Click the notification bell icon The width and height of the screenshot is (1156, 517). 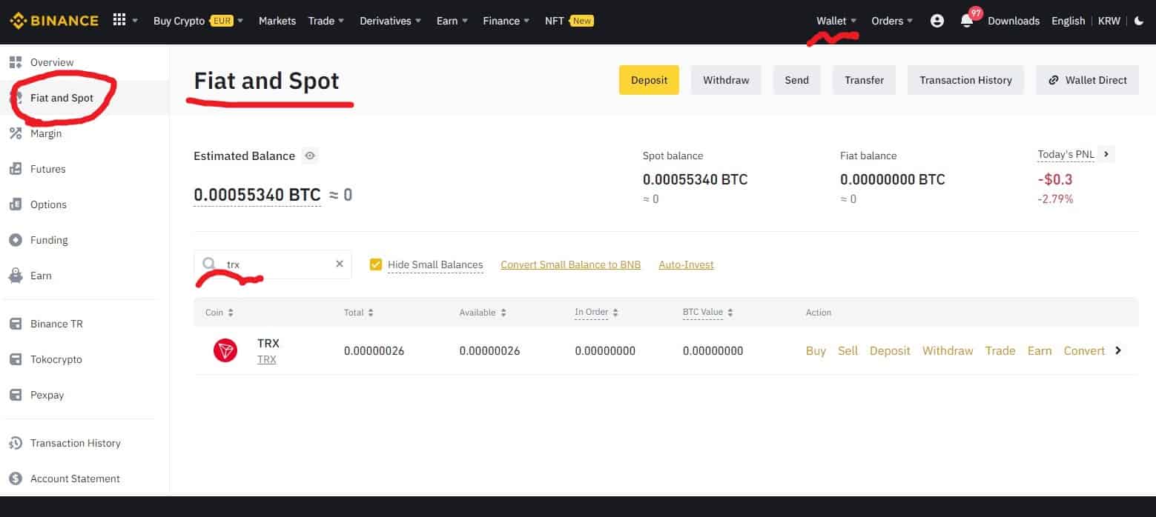(x=966, y=21)
